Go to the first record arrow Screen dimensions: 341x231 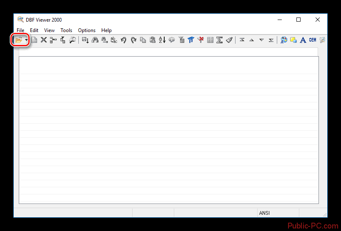tap(242, 40)
